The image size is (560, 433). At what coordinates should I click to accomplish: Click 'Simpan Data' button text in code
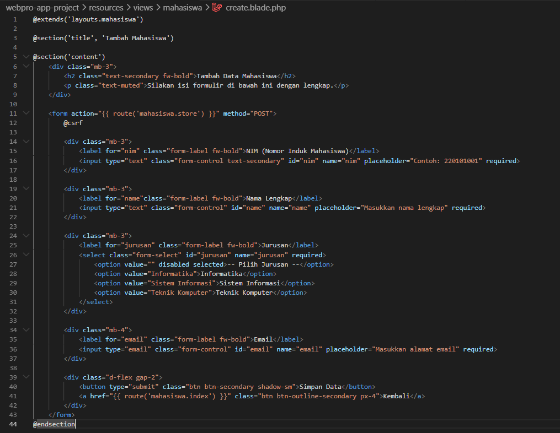click(321, 387)
